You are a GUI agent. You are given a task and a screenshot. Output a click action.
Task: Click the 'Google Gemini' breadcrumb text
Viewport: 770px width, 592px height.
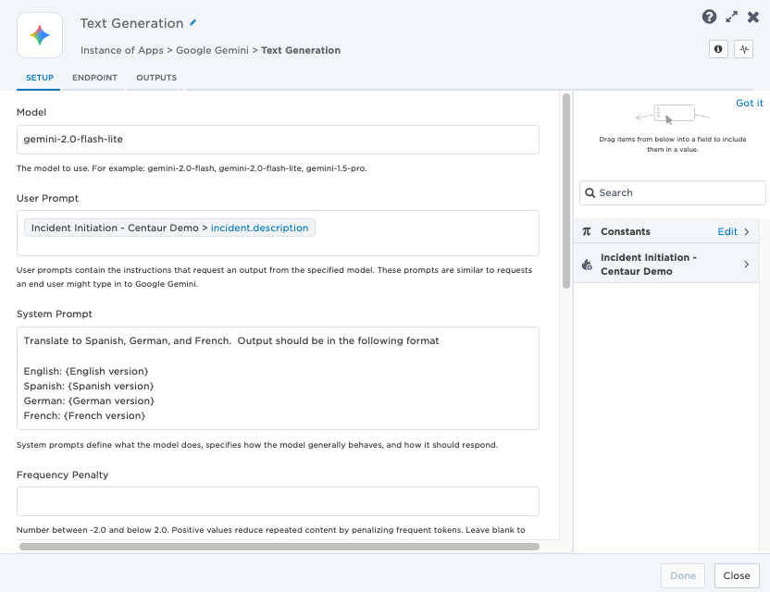[x=212, y=51]
